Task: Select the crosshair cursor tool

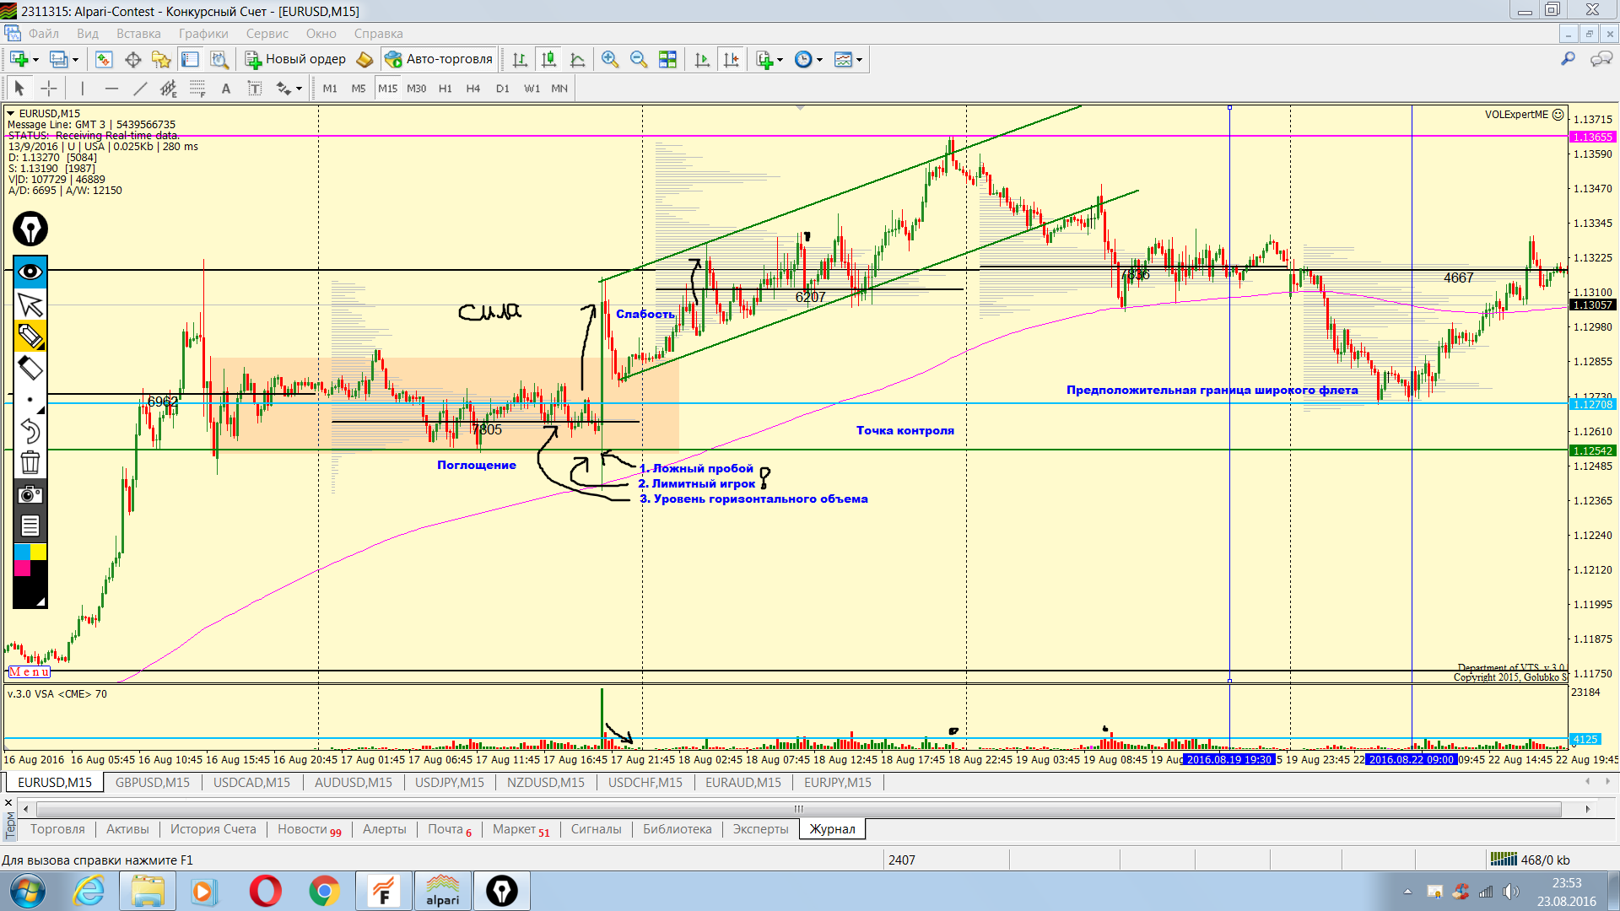Action: (x=49, y=89)
